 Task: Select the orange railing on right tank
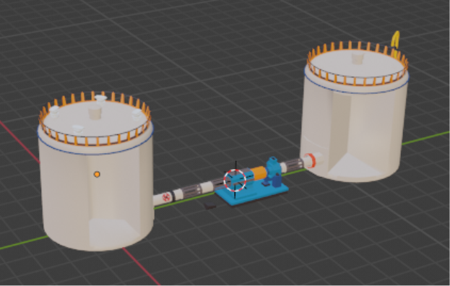pyautogui.click(x=358, y=63)
